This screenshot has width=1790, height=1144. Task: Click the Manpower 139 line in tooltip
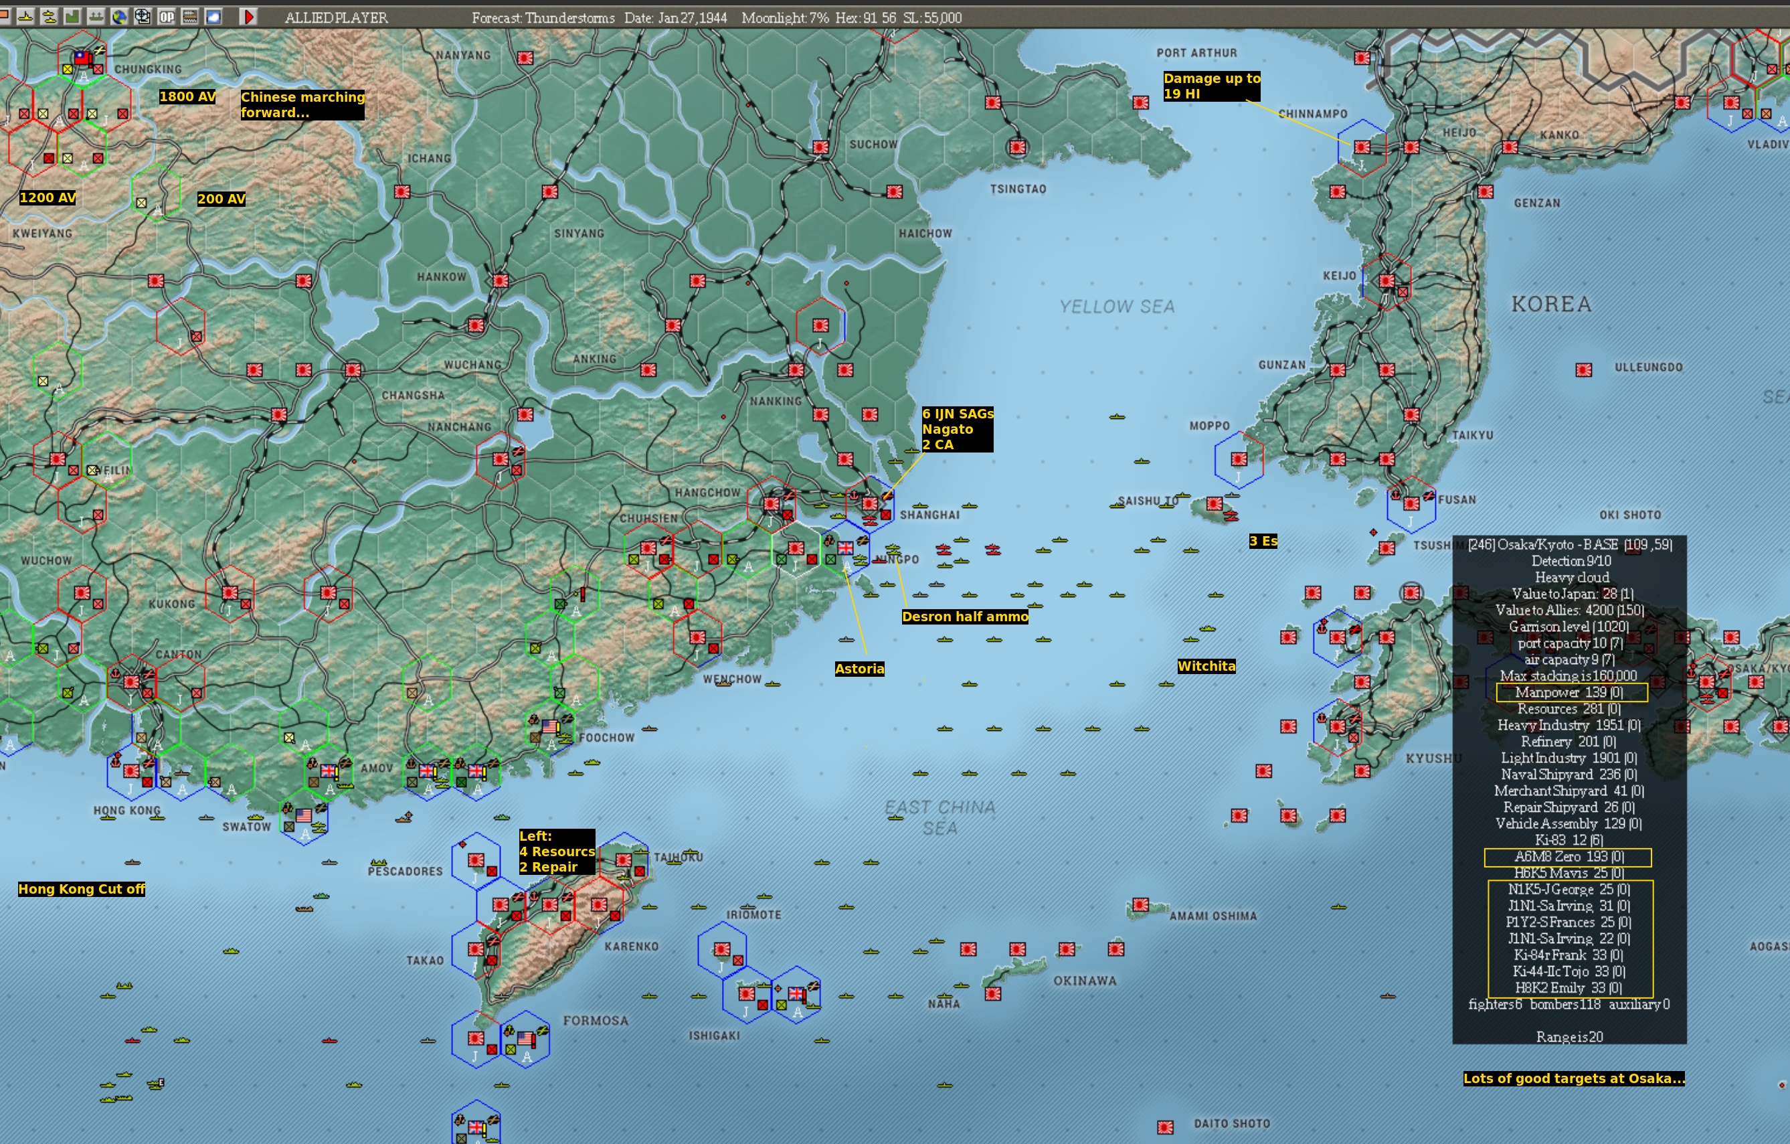tap(1571, 693)
